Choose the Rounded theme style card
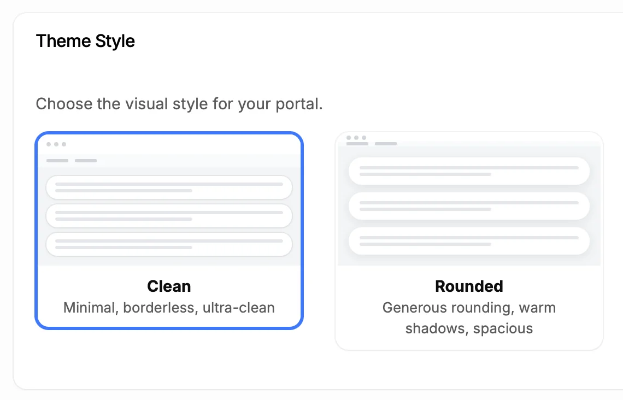The image size is (623, 400). 469,241
